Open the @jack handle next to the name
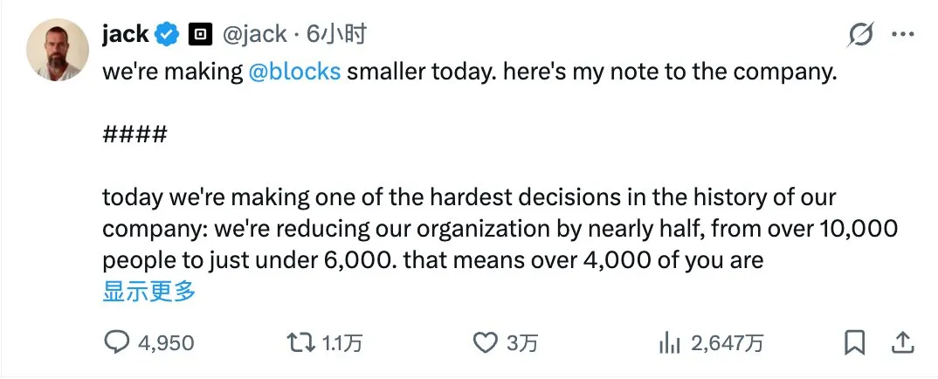 pos(255,34)
